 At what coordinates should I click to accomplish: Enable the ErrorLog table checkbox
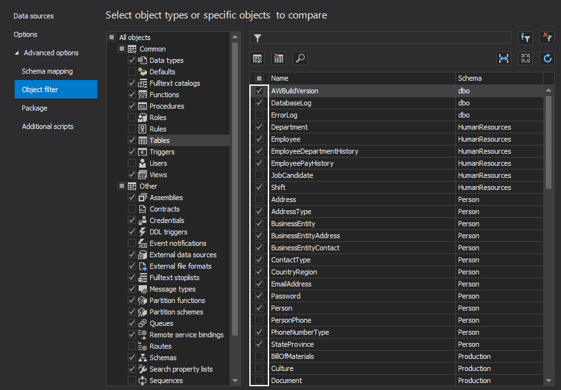pyautogui.click(x=259, y=115)
